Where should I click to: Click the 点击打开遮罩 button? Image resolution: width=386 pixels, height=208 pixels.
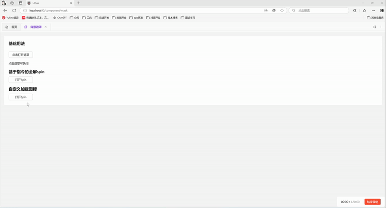21,55
